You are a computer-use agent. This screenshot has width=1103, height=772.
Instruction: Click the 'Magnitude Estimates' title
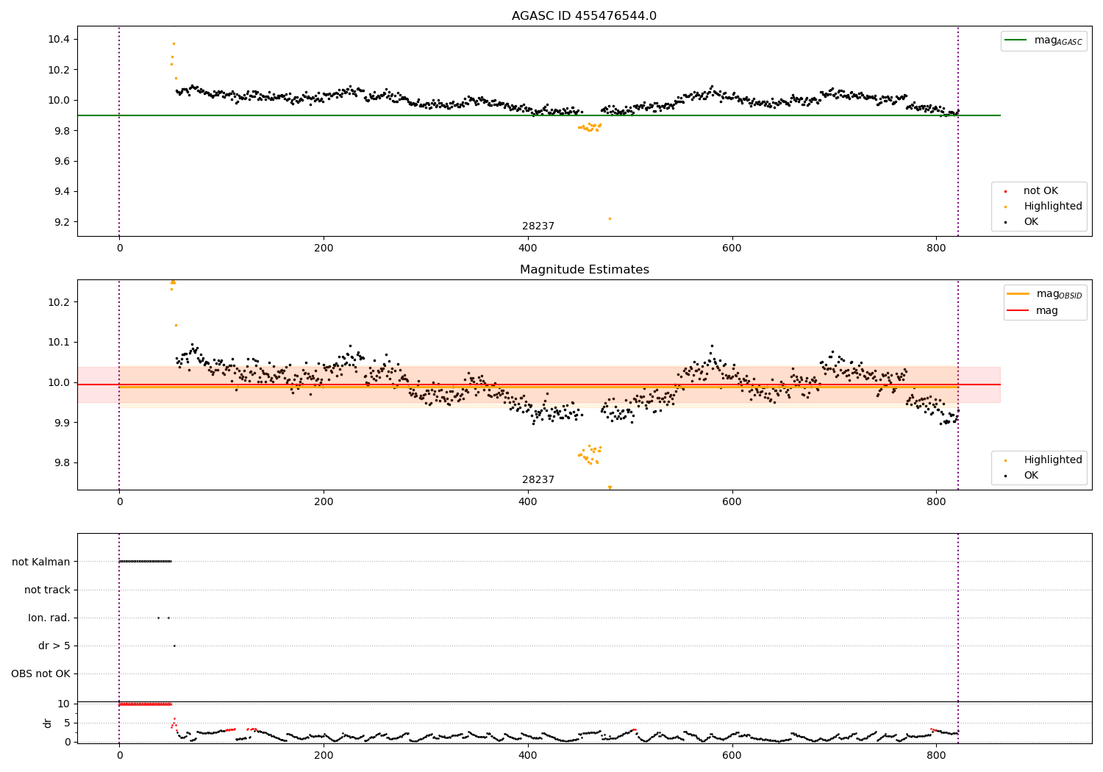pos(584,270)
